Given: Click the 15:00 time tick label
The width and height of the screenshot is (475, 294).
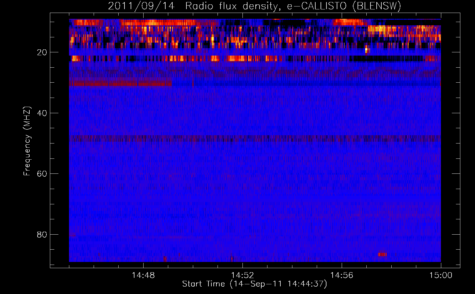Looking at the screenshot, I should (441, 275).
